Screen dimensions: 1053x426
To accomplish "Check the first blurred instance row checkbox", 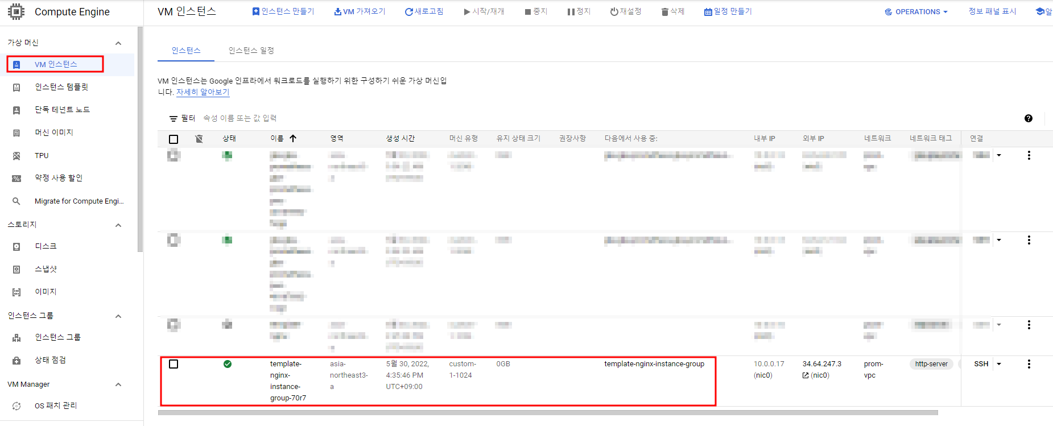I will 174,155.
